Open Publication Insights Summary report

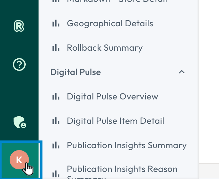click(127, 145)
